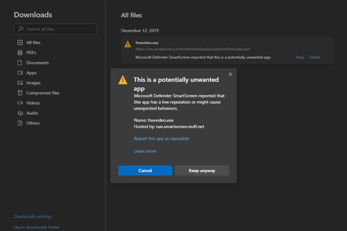Click Keep on the freevideo.exe download
This screenshot has width=347, height=231.
click(x=300, y=57)
